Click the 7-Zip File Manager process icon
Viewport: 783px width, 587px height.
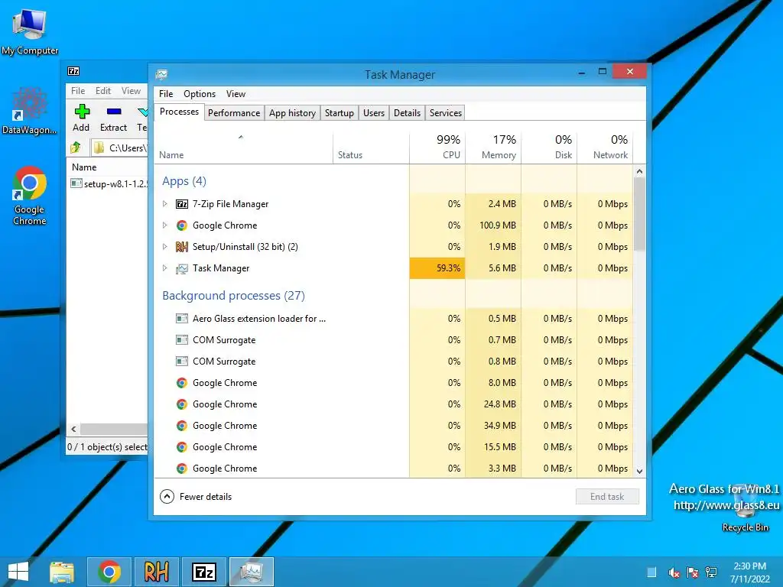pyautogui.click(x=182, y=203)
